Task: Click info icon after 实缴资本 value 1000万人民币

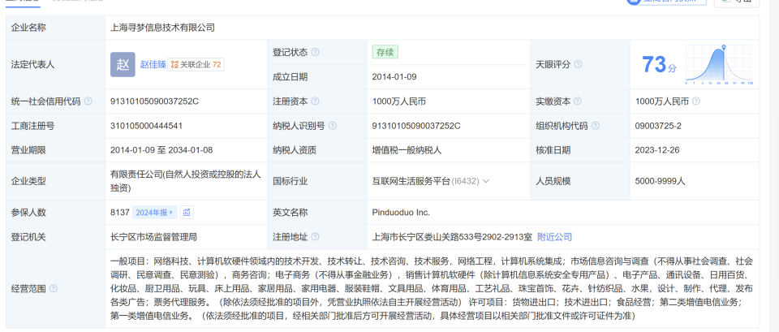Action: (696, 101)
